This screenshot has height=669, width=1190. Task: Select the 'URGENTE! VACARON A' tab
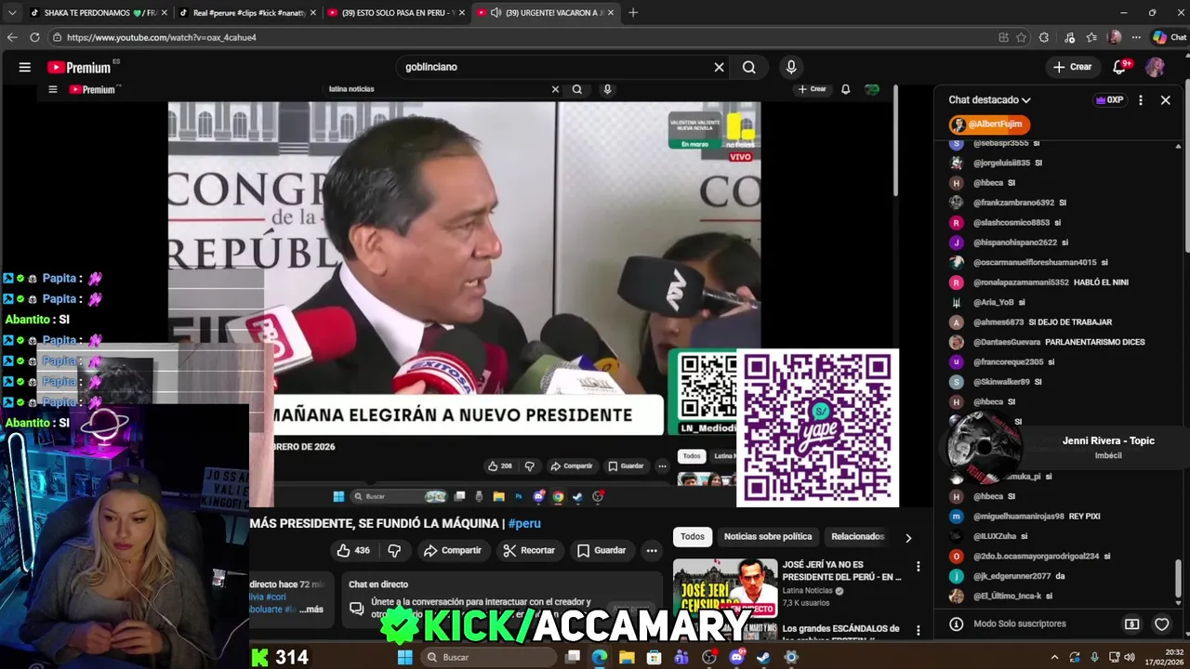point(545,12)
